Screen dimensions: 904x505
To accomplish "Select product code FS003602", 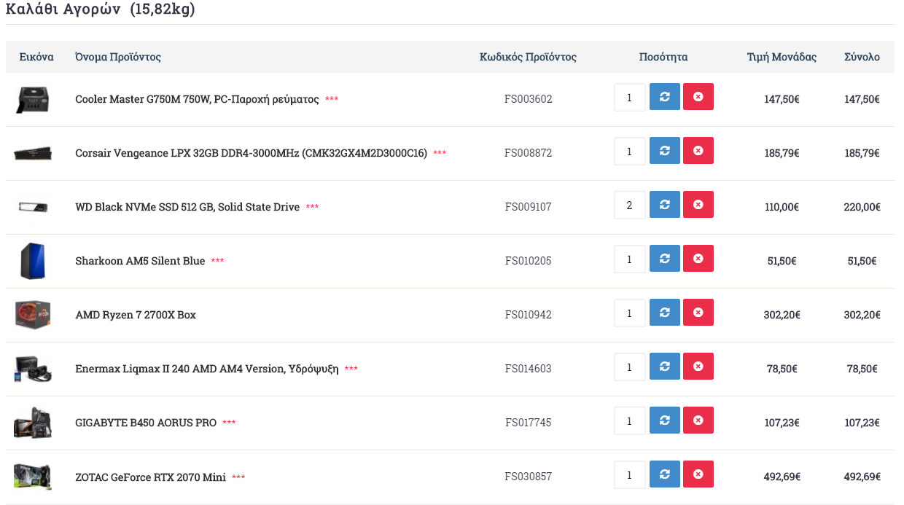I will [529, 99].
